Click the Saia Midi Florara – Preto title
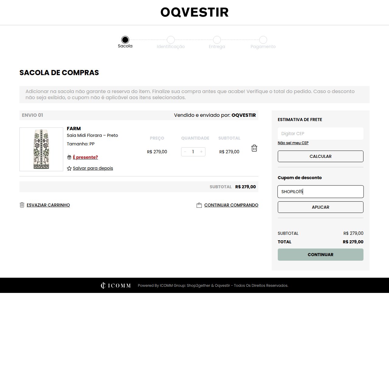 tap(92, 135)
